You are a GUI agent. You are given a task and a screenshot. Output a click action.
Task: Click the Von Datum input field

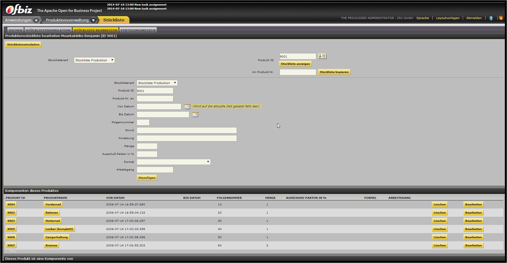159,107
